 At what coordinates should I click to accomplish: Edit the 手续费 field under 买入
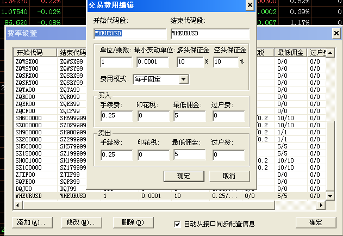tap(116, 115)
